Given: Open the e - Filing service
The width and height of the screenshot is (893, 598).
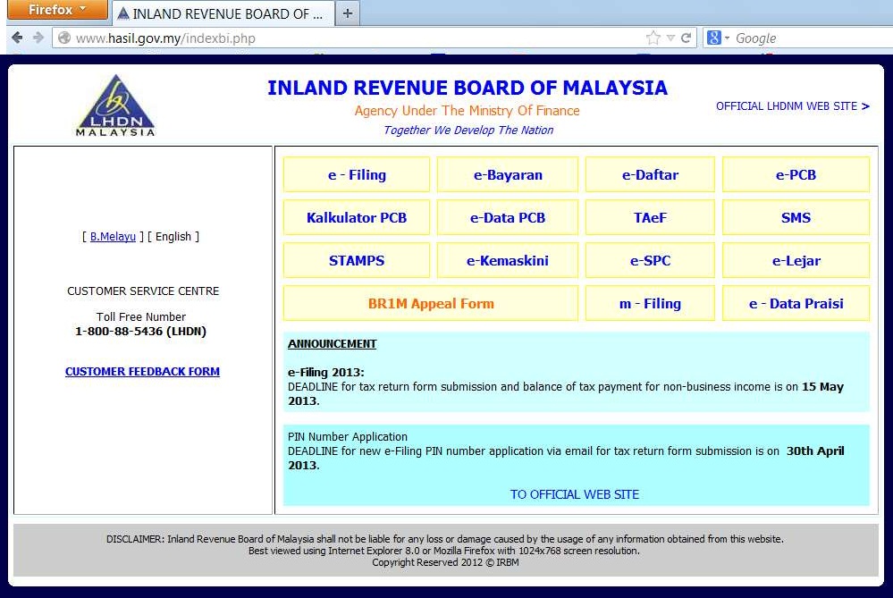Looking at the screenshot, I should tap(357, 175).
